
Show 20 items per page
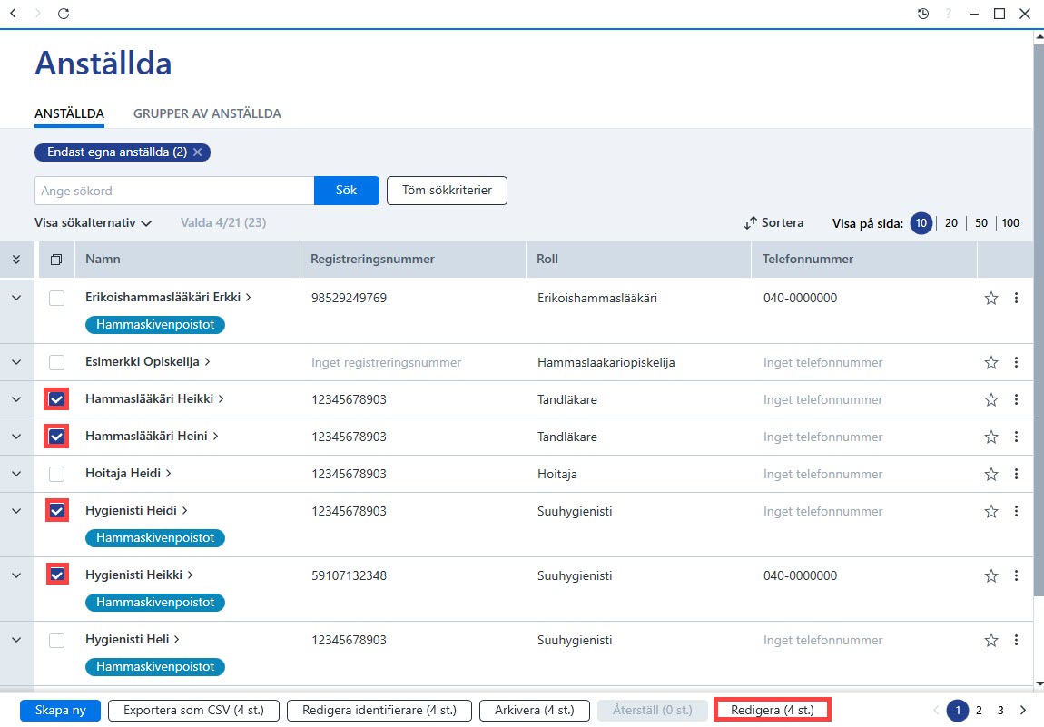[950, 223]
